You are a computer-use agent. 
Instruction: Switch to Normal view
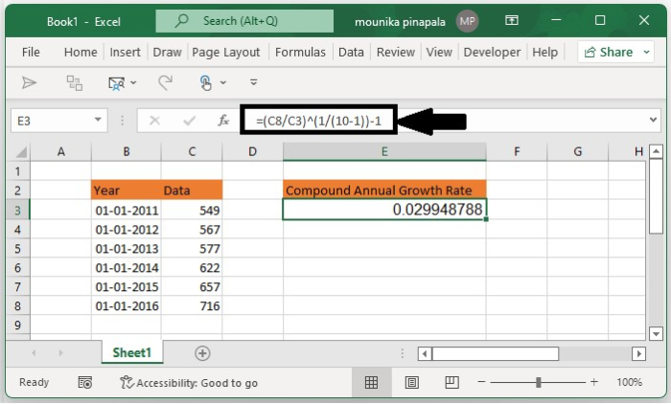(x=371, y=382)
